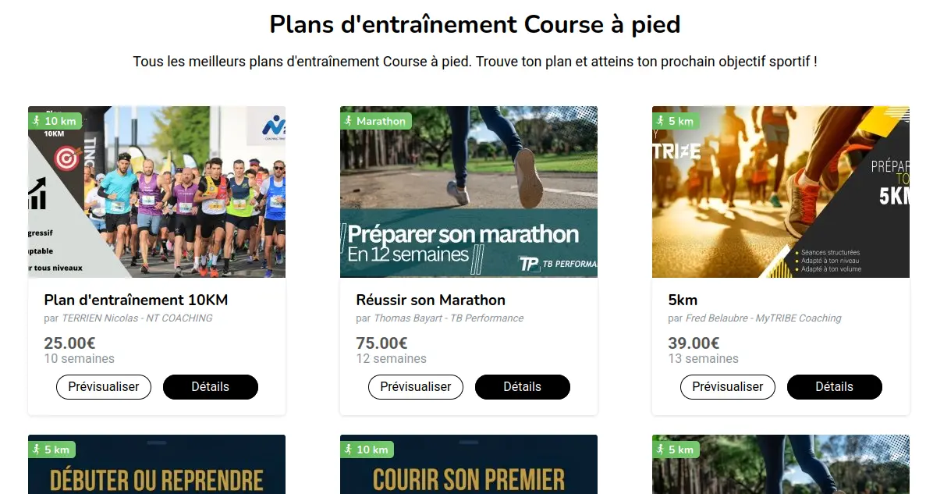This screenshot has height=494, width=926.
Task: Click Prévisualiser for the 5km plan
Action: click(727, 386)
